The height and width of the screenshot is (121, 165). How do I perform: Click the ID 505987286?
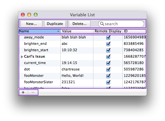point(134,69)
